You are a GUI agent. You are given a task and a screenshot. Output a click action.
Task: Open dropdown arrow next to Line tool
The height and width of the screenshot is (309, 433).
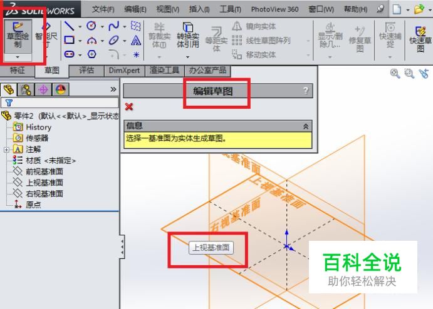(80, 27)
